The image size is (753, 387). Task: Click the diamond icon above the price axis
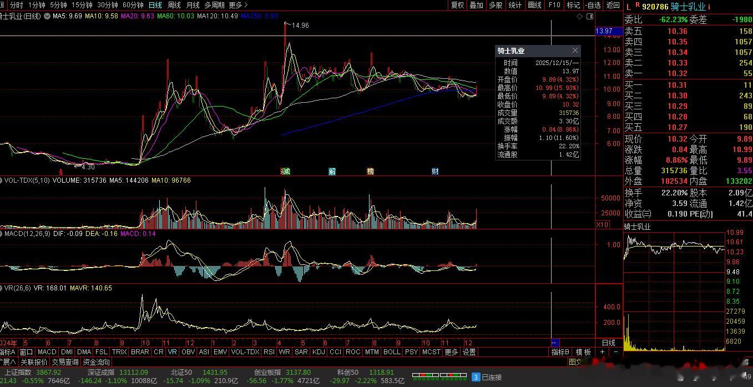click(580, 17)
